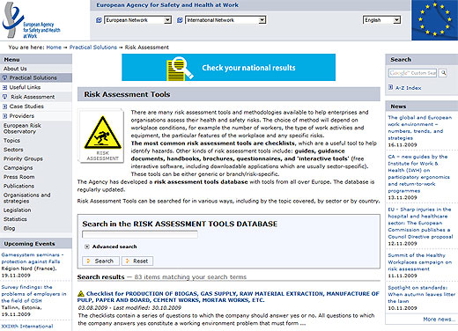Click the Case Studies menu icon
Image resolution: width=458 pixels, height=331 pixels.
coord(4,107)
